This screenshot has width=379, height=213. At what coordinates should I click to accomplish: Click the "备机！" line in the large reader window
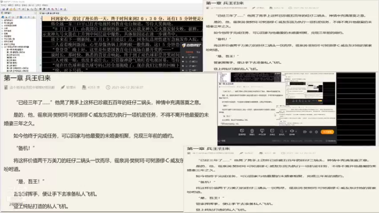[x=26, y=148]
